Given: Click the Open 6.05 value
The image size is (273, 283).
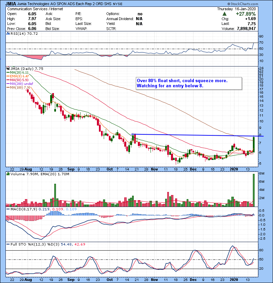Looking at the screenshot, I should point(32,14).
